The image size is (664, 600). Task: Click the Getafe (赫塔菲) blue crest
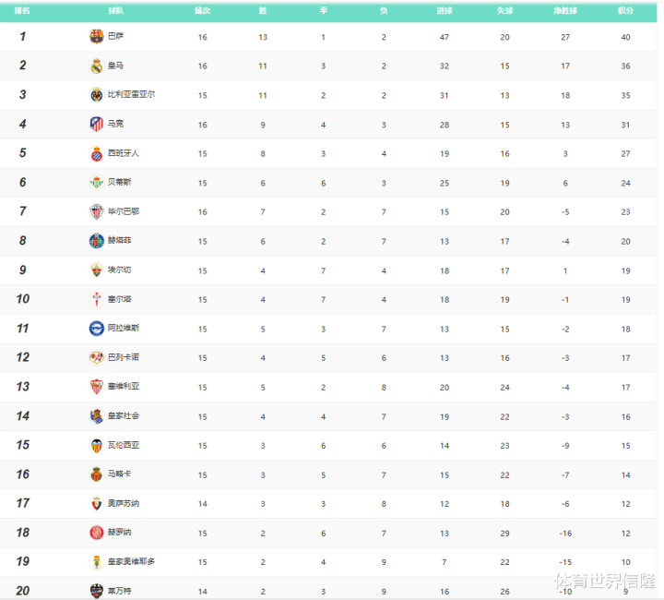tap(96, 241)
